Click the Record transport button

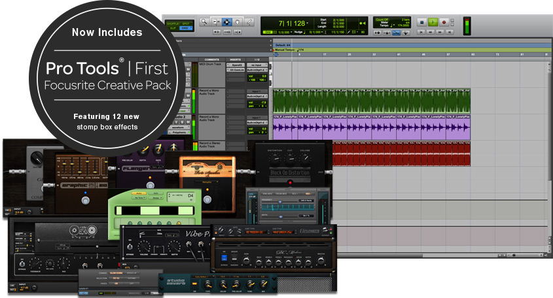[x=444, y=22]
